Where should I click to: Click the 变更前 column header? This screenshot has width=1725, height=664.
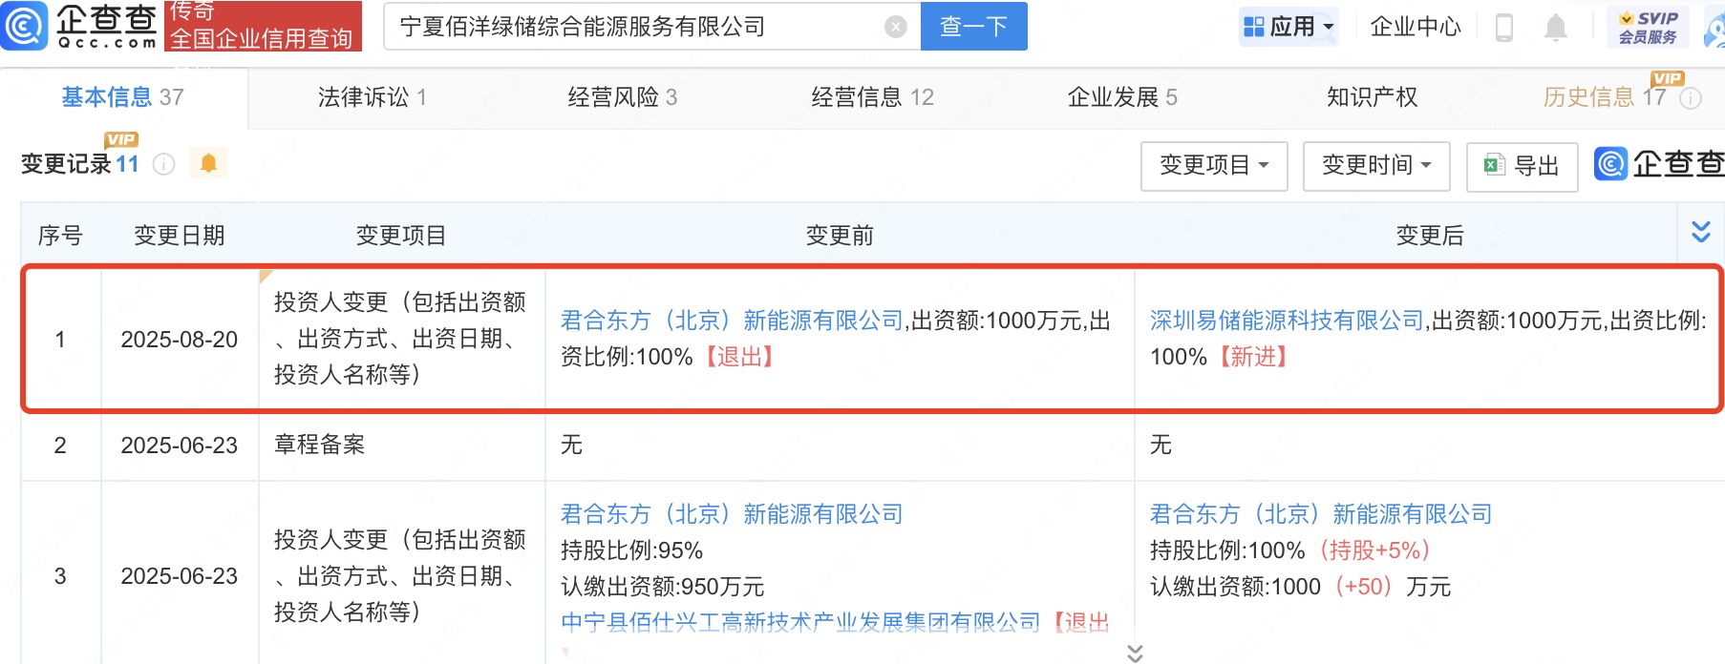(840, 236)
